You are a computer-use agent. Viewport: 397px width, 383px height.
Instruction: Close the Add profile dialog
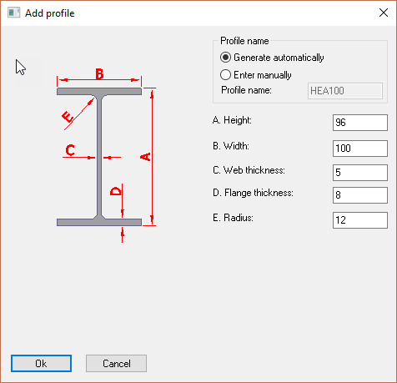384,13
